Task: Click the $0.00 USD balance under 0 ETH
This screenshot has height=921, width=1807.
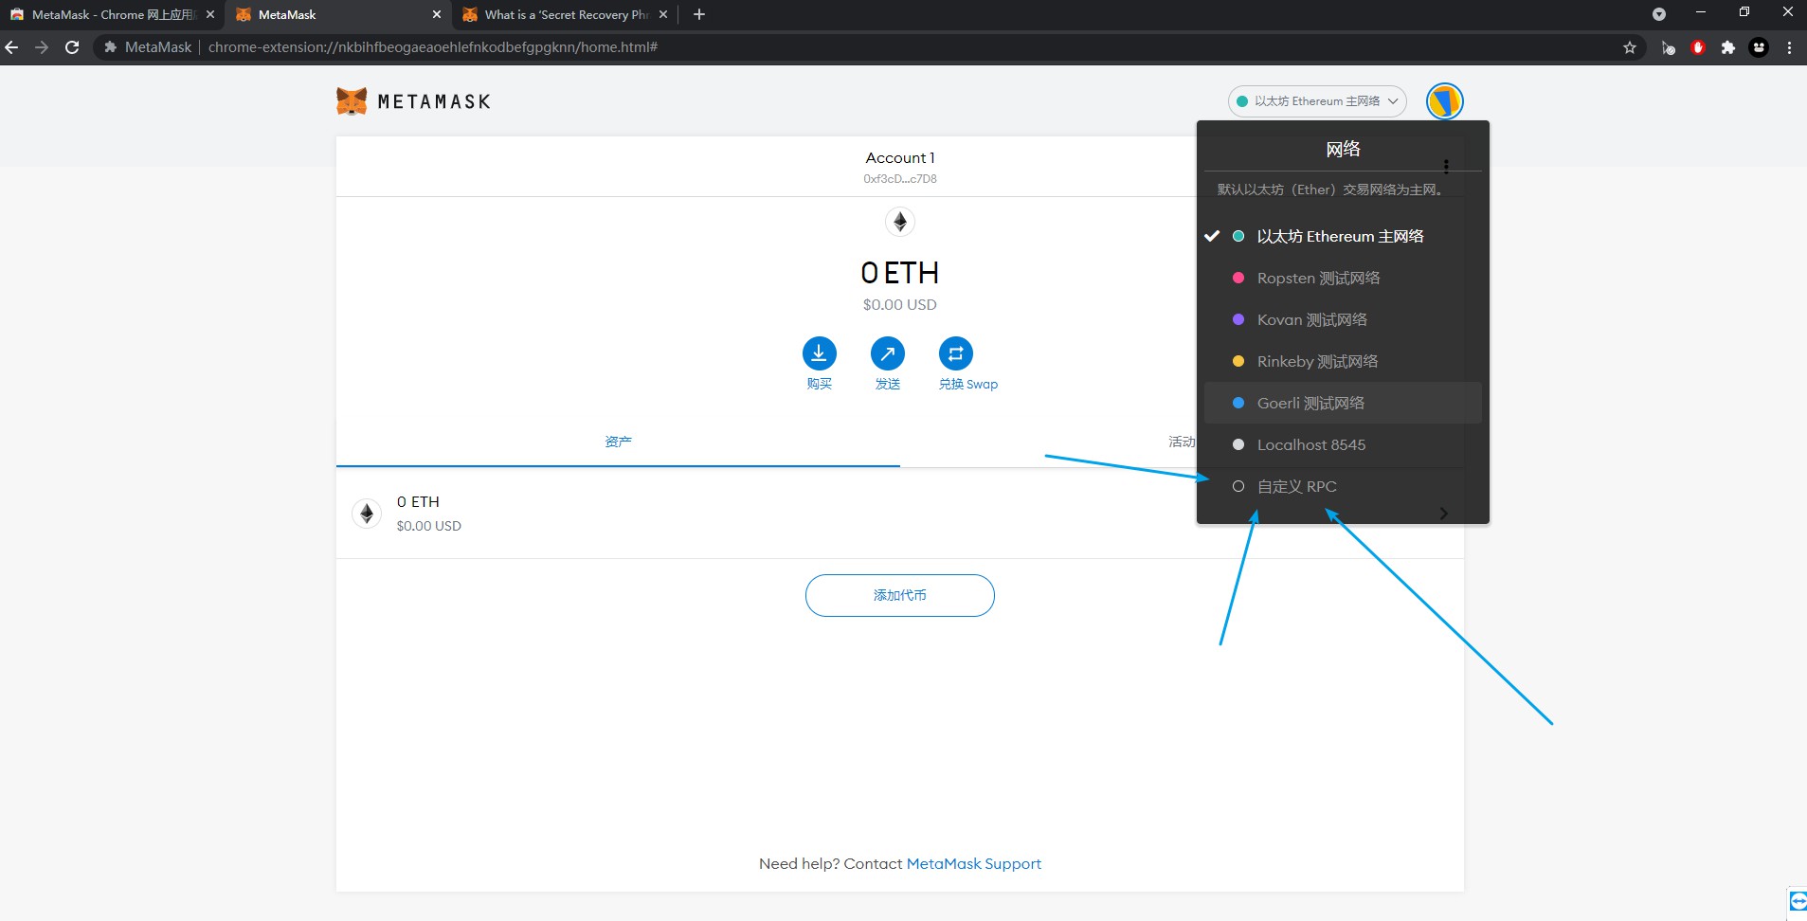Action: tap(900, 305)
